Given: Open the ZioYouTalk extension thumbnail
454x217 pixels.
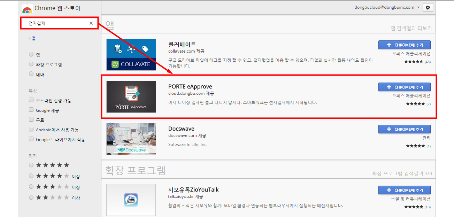Looking at the screenshot, I should (131, 200).
